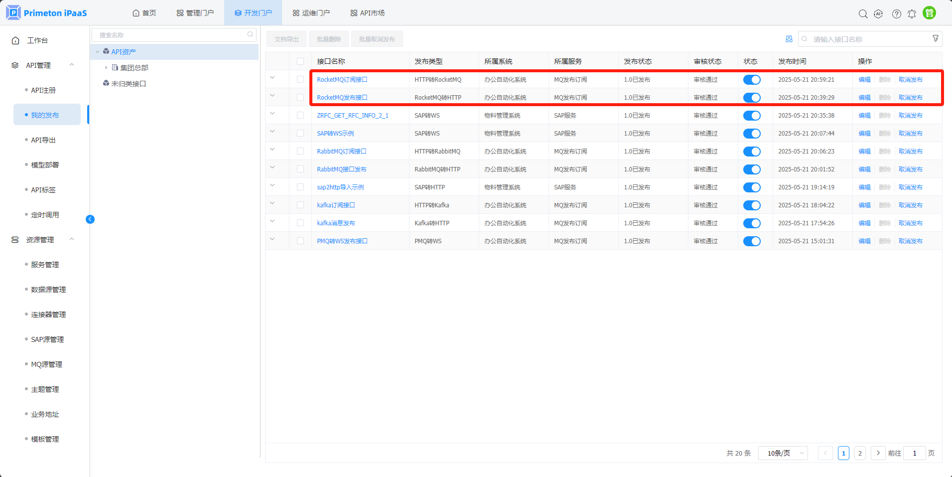Check the checkbox for SAP转WS示例 row

click(300, 134)
